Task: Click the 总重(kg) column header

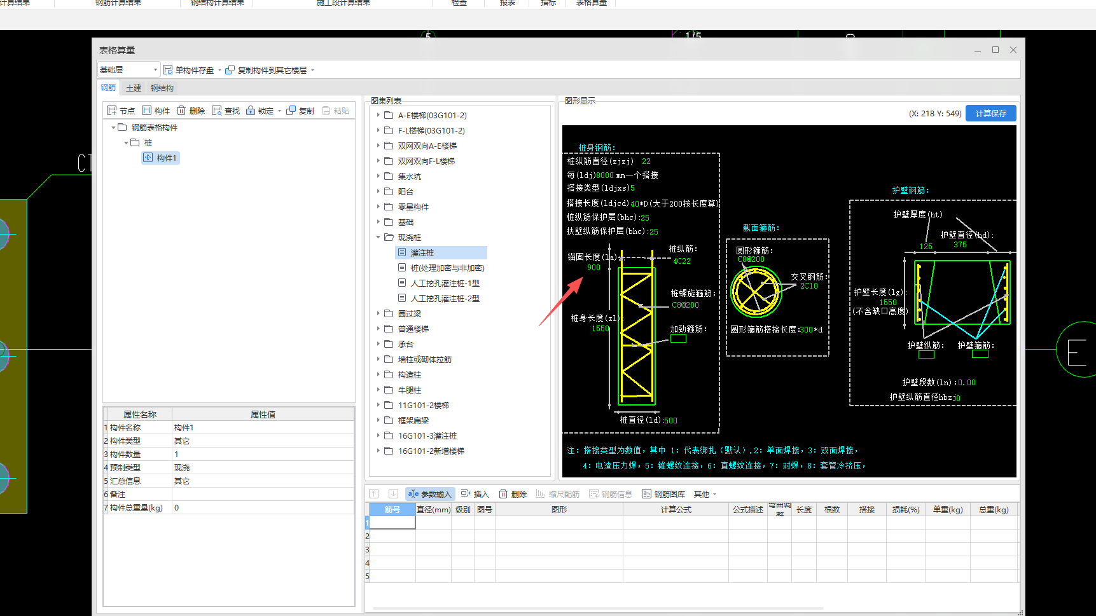Action: 994,509
